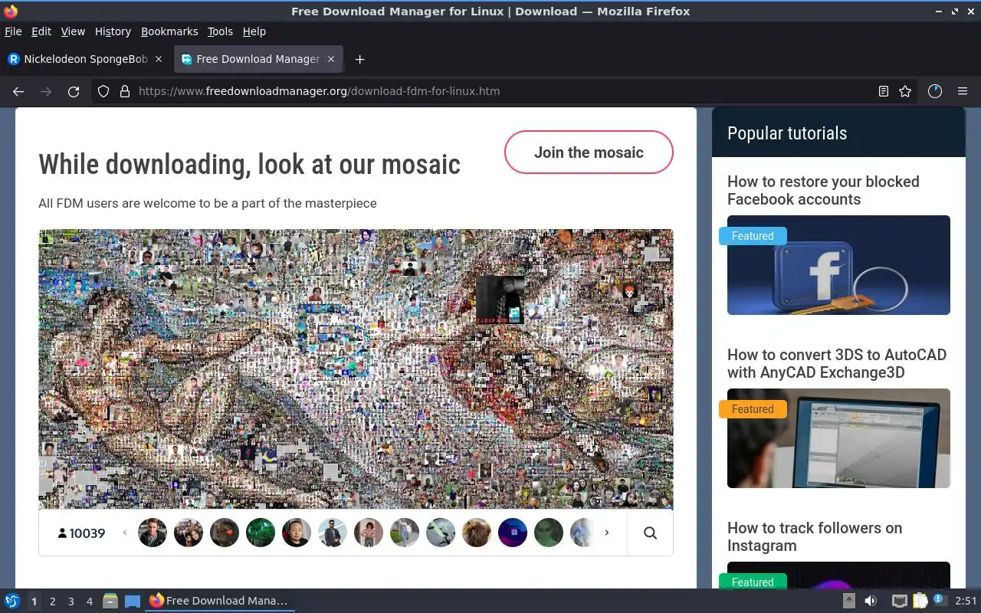Click the padlock site security icon

coord(125,91)
